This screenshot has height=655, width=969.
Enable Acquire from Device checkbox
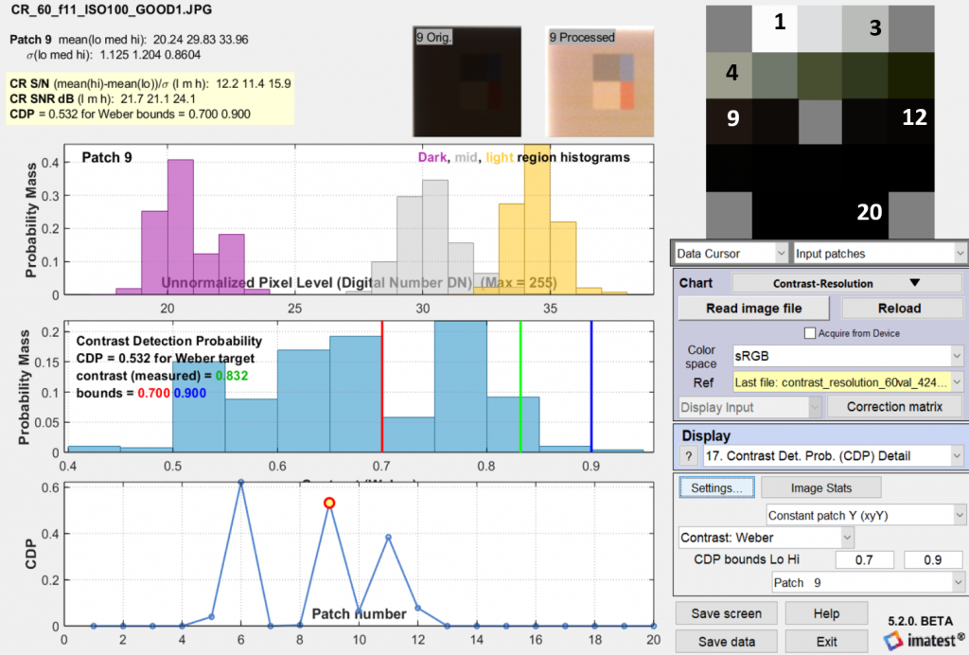(810, 333)
